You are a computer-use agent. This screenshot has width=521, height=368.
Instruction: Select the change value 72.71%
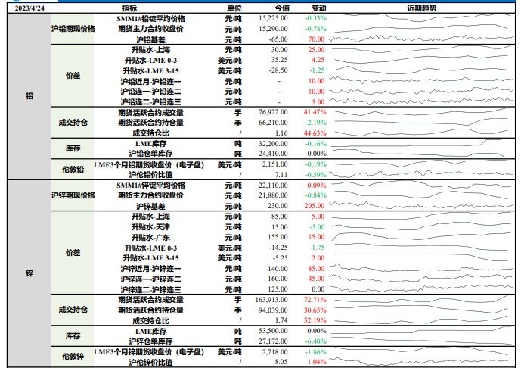[315, 300]
